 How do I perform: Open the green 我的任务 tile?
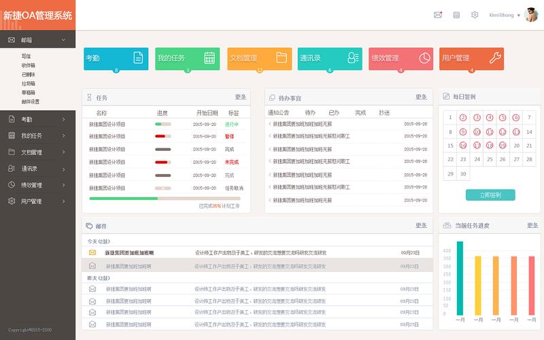(x=188, y=58)
